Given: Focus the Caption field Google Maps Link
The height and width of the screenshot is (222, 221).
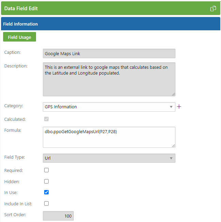Looking at the screenshot, I should (109, 53).
